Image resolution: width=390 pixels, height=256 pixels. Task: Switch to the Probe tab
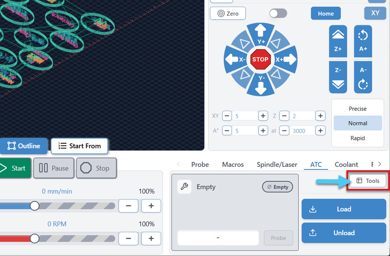coord(200,165)
